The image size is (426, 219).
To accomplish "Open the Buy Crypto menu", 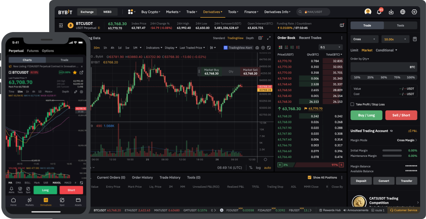I will coord(151,12).
